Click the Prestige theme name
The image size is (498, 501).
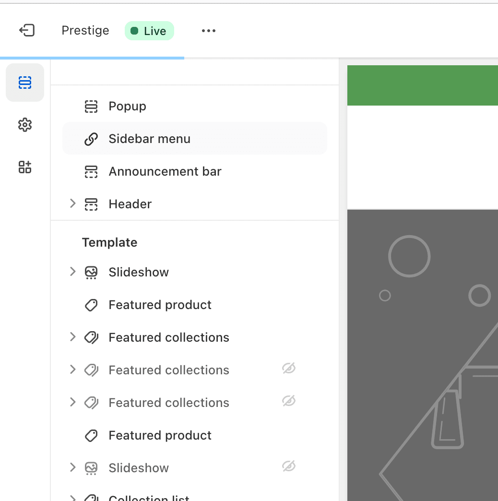[x=85, y=30]
